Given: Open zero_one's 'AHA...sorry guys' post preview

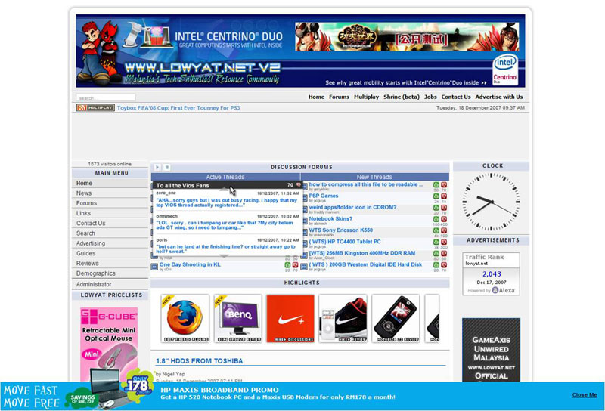Looking at the screenshot, I should (x=226, y=202).
